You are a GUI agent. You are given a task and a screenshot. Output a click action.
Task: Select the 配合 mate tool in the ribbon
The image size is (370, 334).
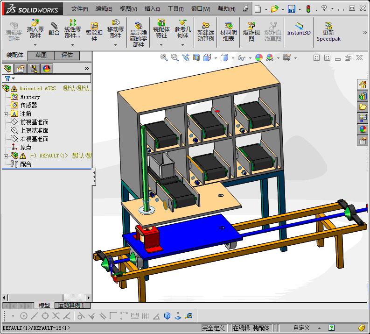(x=54, y=29)
